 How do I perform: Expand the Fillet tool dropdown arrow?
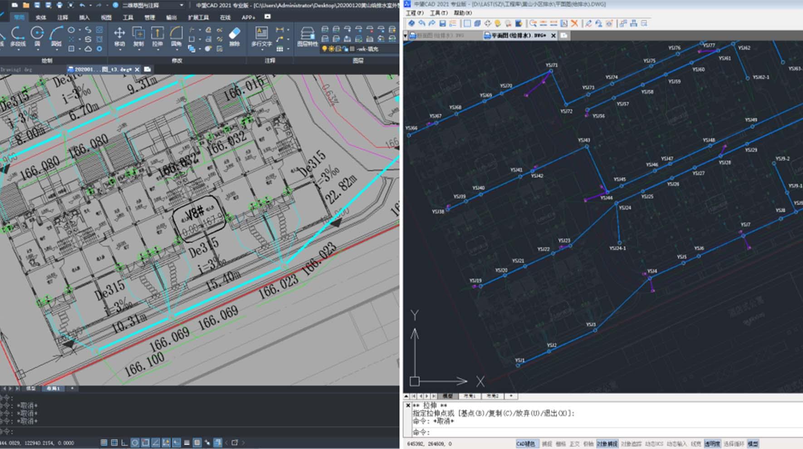coord(176,49)
